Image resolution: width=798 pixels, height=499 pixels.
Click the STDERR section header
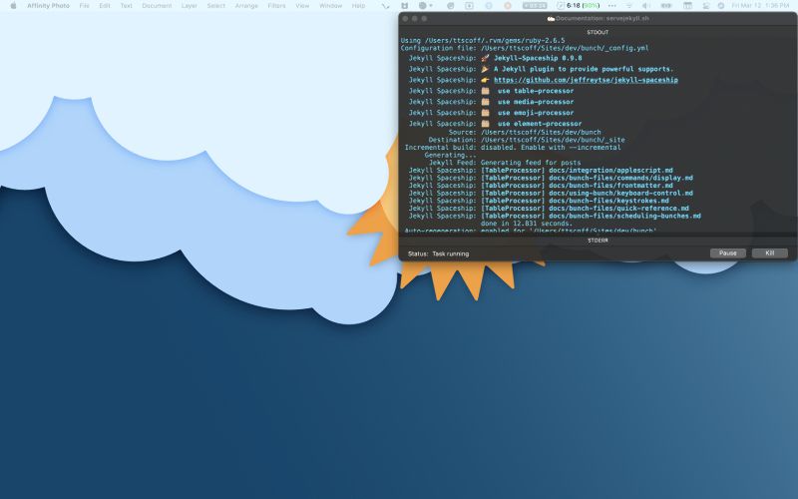(598, 241)
